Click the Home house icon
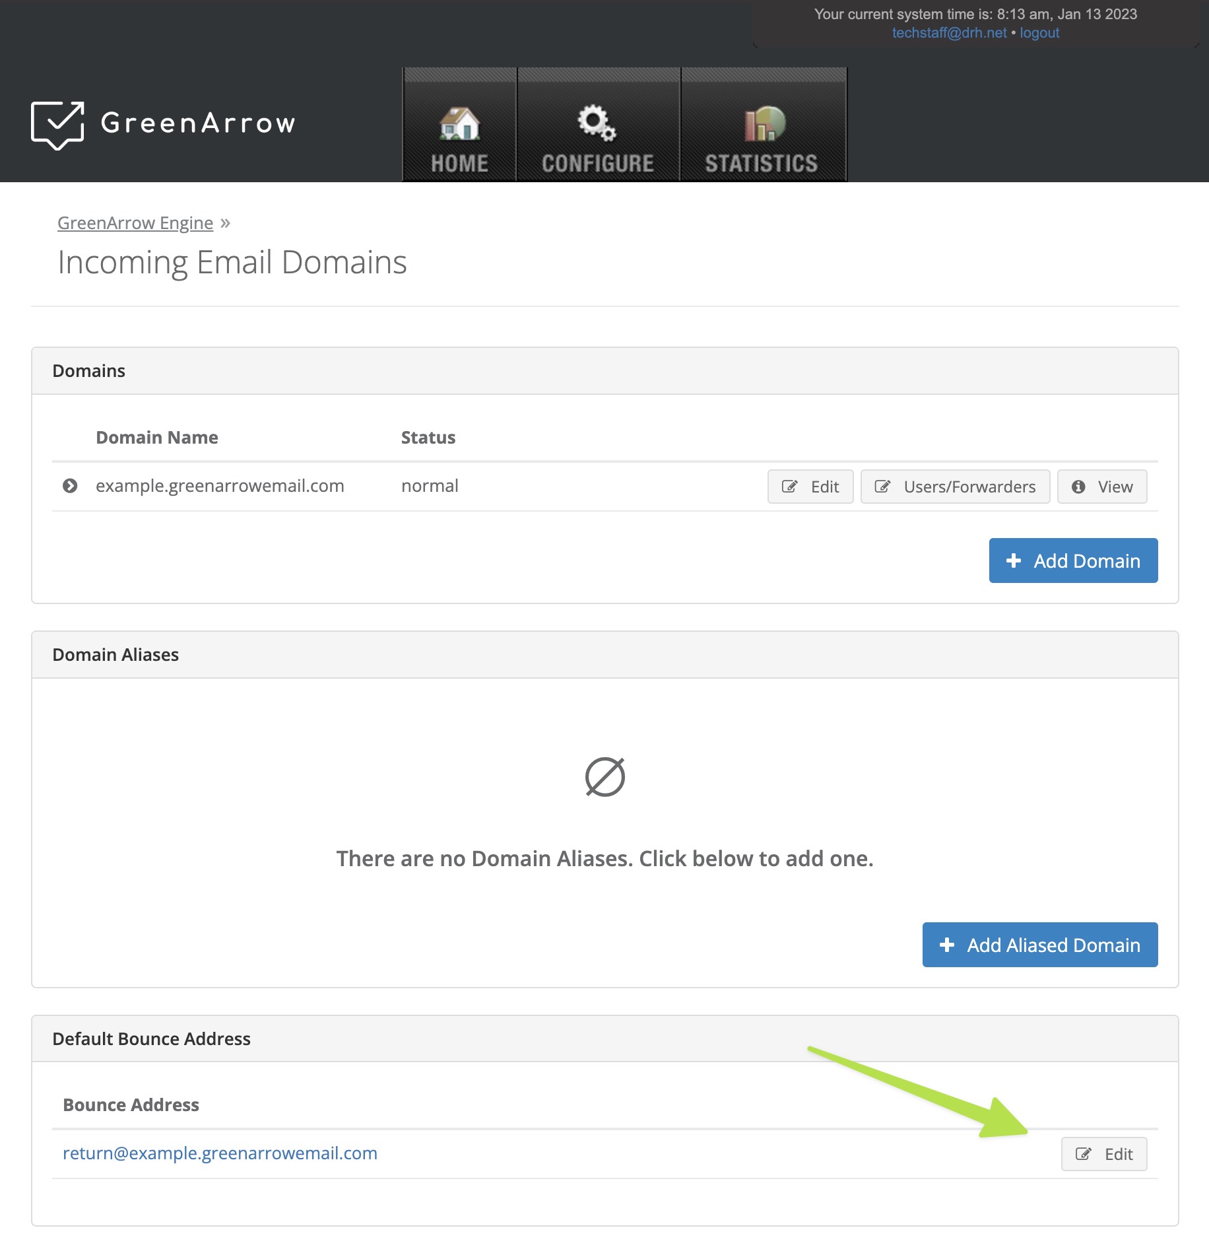Screen dimensions: 1209x1257 pyautogui.click(x=459, y=123)
